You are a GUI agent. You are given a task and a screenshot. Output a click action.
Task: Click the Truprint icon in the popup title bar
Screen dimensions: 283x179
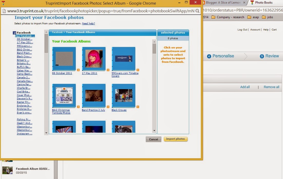pyautogui.click(x=3, y=3)
